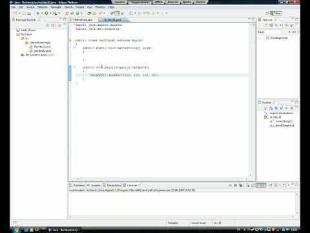Open the Search menu
The width and height of the screenshot is (310, 233).
point(68,7)
